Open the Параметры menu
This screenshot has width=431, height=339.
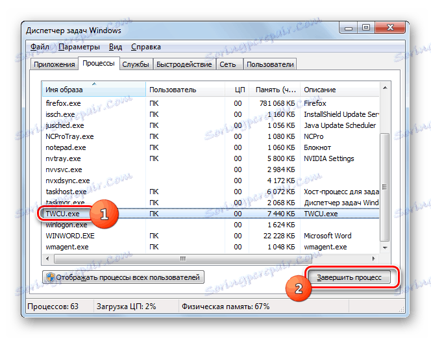(79, 47)
